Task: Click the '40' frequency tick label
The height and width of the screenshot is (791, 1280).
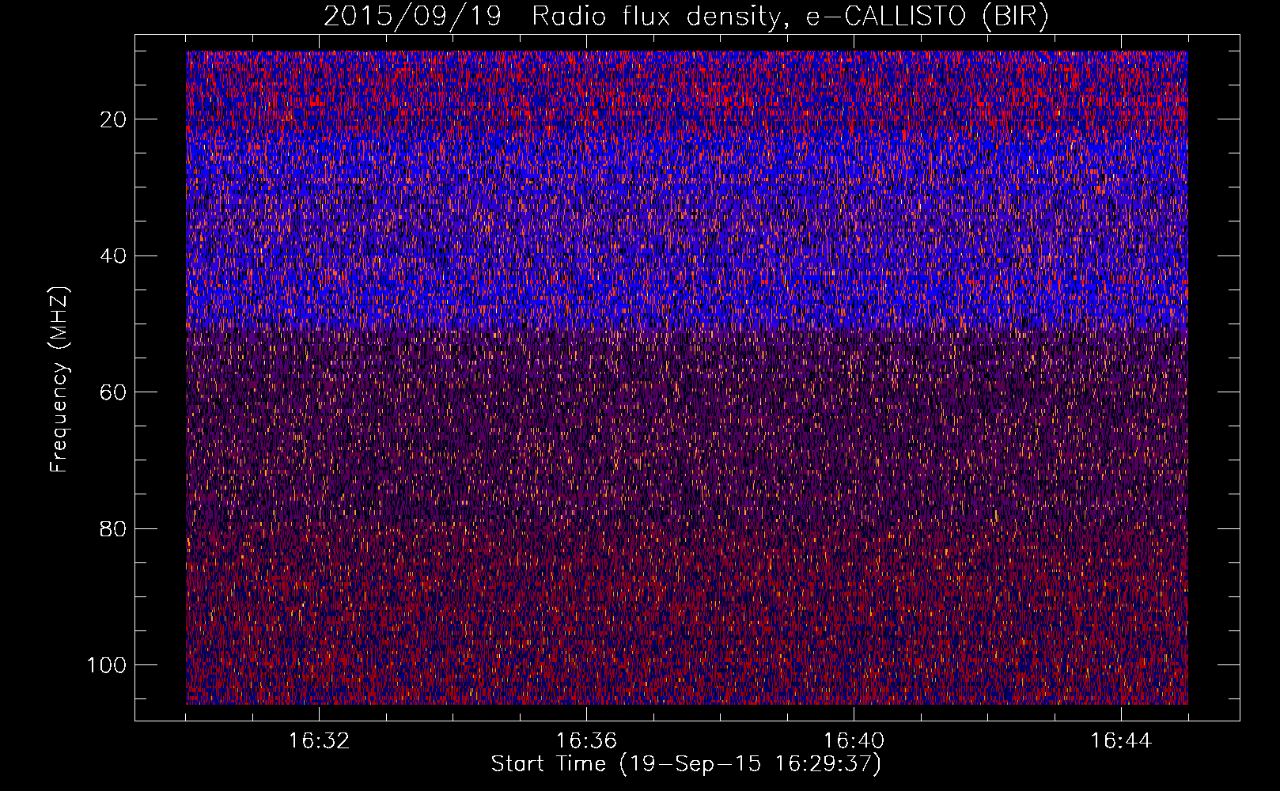Action: pos(114,255)
